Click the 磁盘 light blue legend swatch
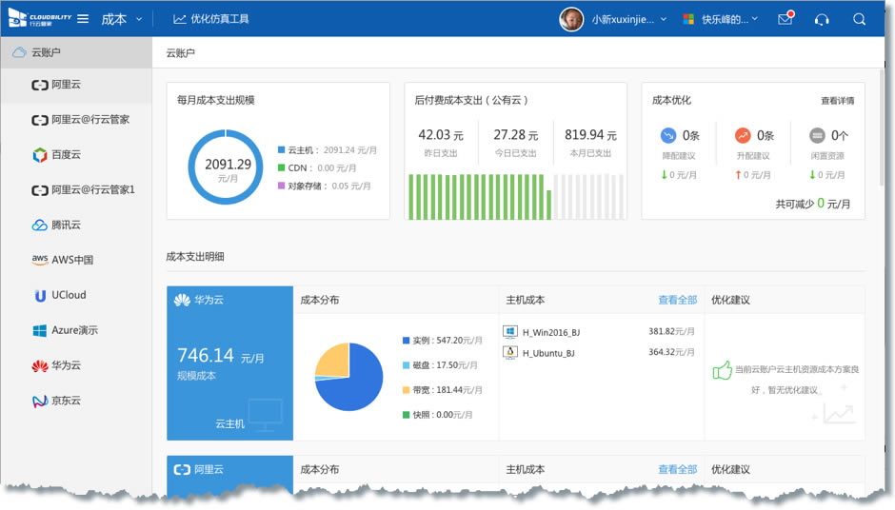 pos(406,365)
